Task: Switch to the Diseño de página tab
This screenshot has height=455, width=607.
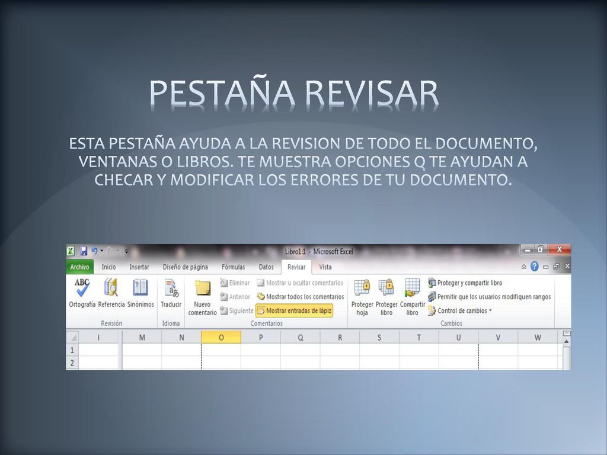Action: (x=186, y=267)
